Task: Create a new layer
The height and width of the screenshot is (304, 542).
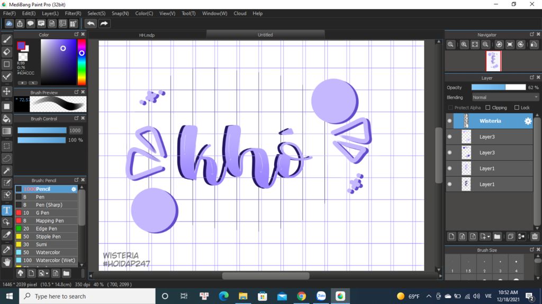Action: (x=451, y=236)
